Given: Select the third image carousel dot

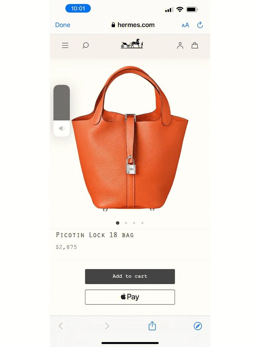Looking at the screenshot, I should 134,223.
